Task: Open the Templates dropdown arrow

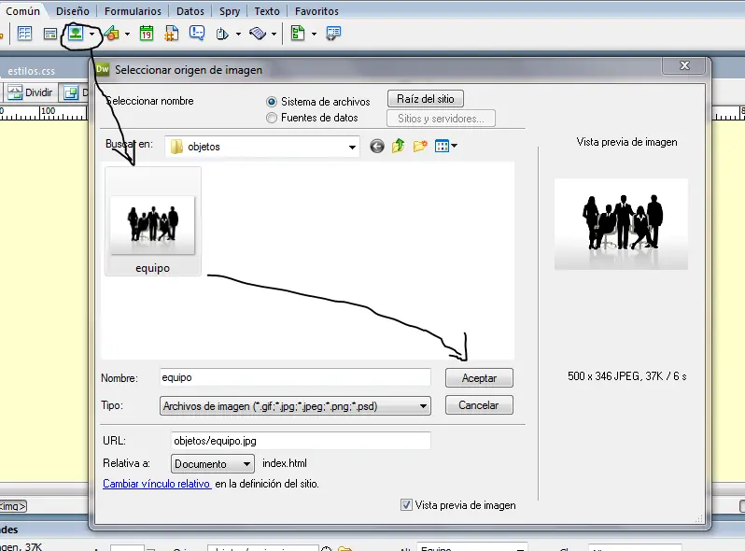Action: (x=314, y=34)
